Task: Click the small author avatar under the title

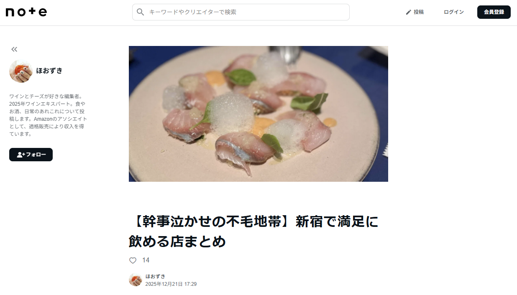Action: [x=136, y=280]
